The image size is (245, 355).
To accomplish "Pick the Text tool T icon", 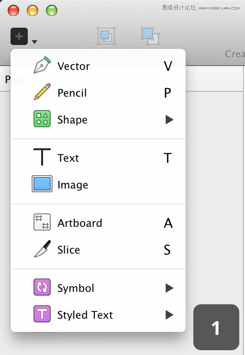I will click(x=42, y=157).
